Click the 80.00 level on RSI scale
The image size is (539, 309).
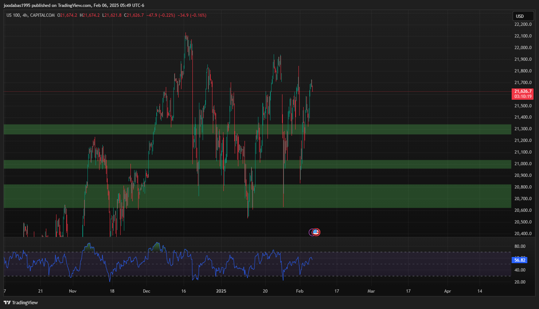(x=520, y=246)
